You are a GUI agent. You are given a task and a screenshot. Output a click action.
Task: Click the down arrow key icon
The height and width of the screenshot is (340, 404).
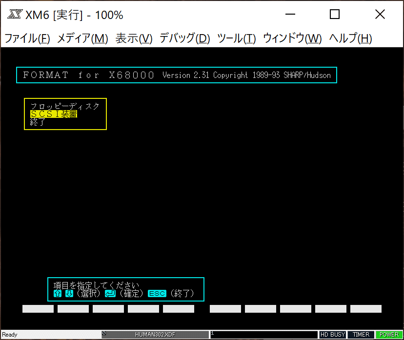[x=69, y=293]
